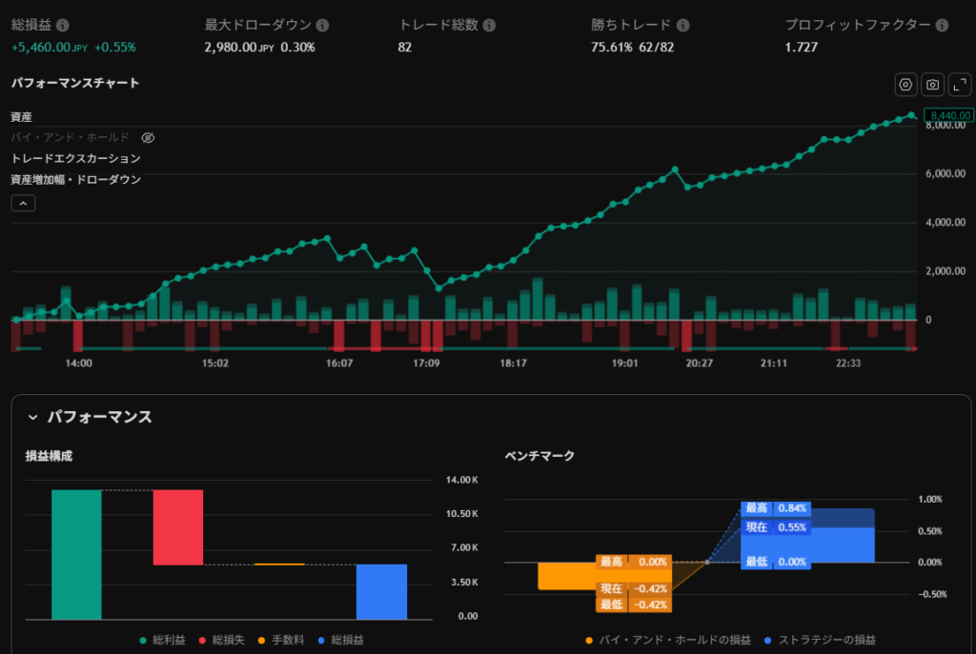Toggle the 資産増加幅・ドローダウン series

point(75,180)
